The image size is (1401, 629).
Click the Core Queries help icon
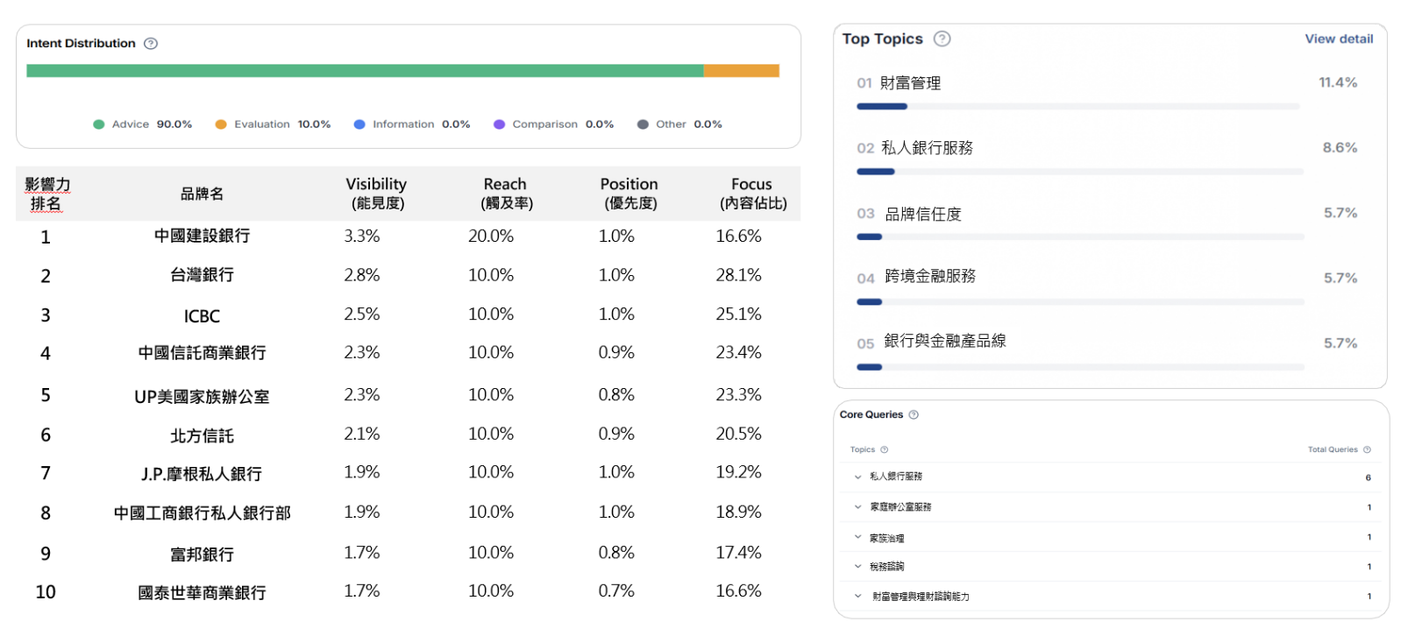coord(914,415)
